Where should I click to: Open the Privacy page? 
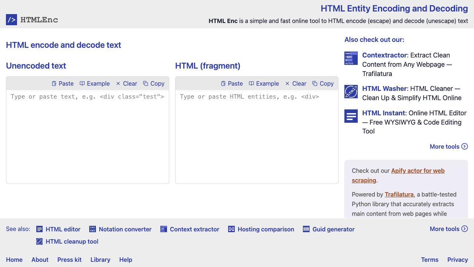(457, 260)
